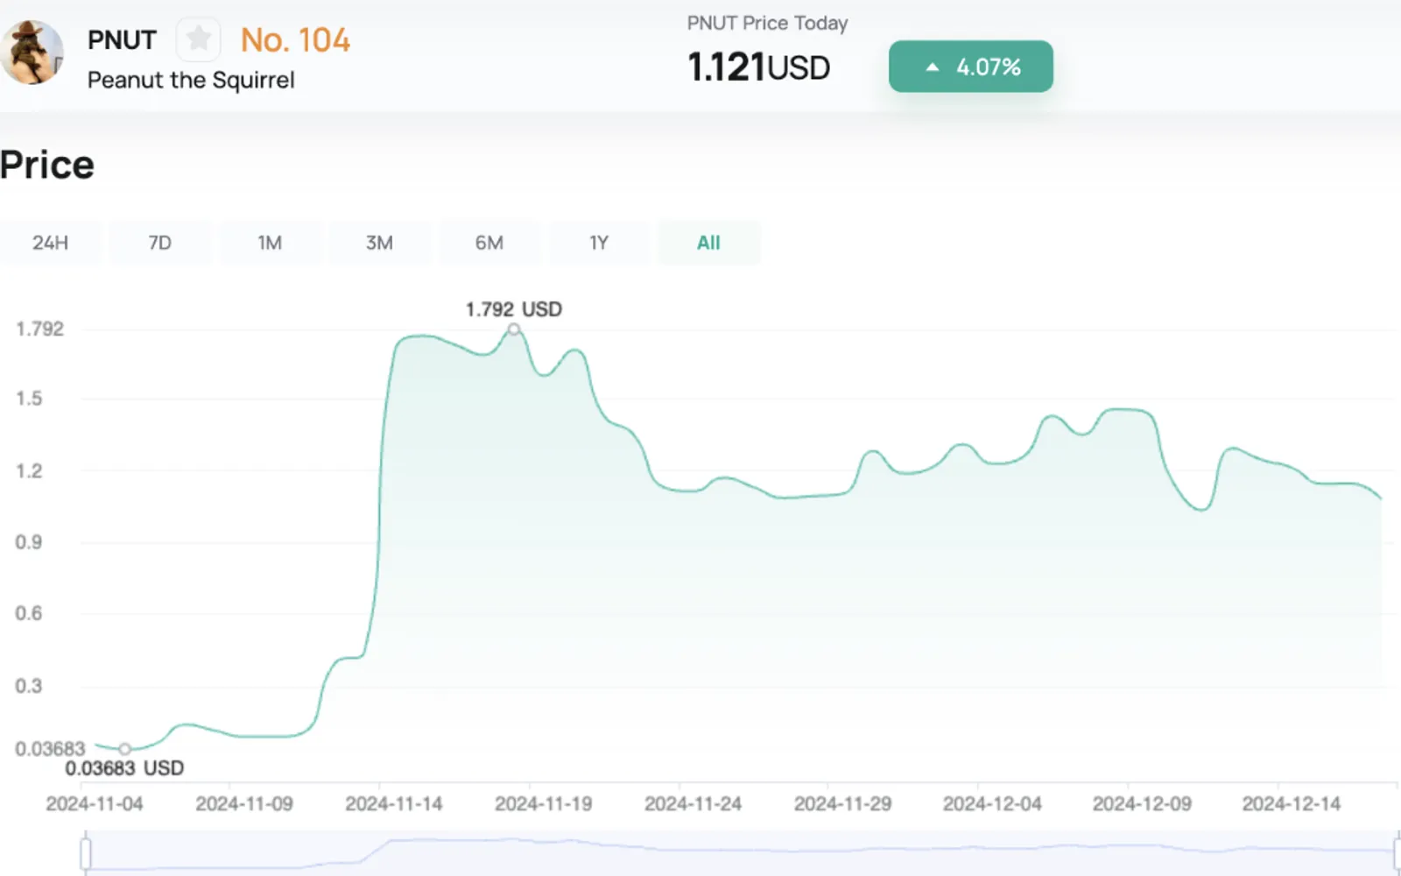Screen dimensions: 1401x876
Task: Click the 2024-11-04 x-axis date label
Action: 95,804
